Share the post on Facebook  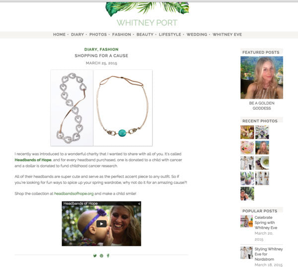click(108, 256)
